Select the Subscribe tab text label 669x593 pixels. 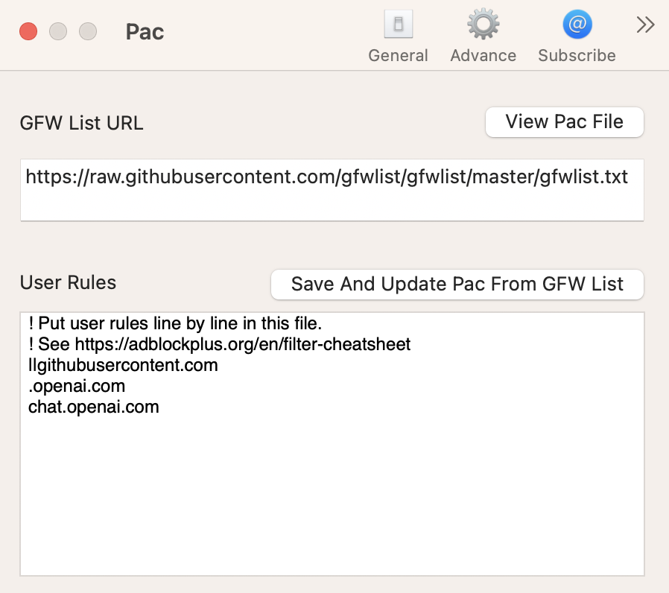click(577, 56)
